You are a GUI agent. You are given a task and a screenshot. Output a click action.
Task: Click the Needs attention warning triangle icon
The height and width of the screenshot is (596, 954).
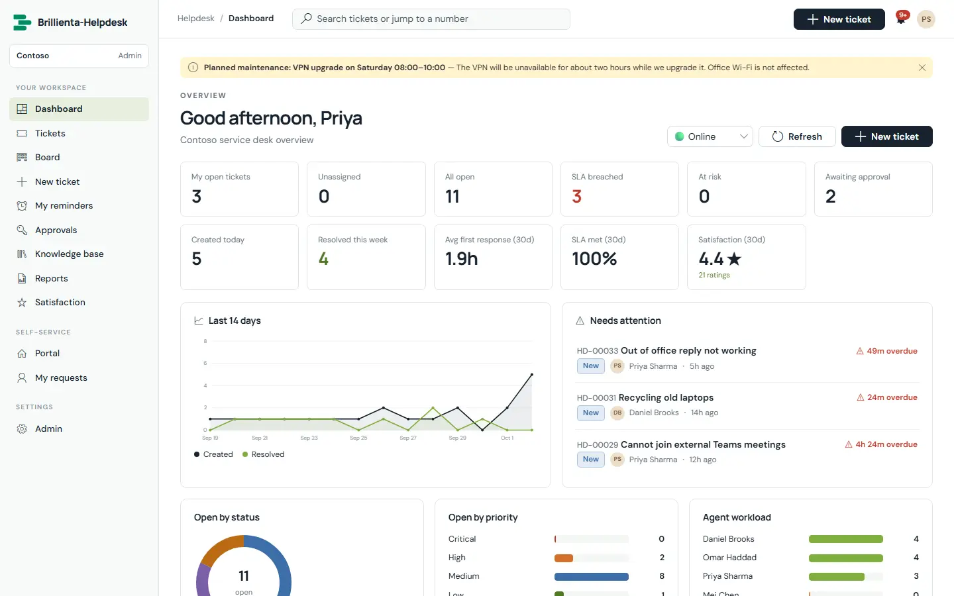tap(580, 321)
